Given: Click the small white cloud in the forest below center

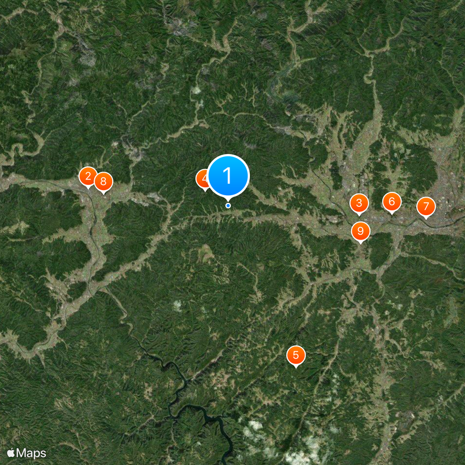Looking at the screenshot, I should [177, 306].
